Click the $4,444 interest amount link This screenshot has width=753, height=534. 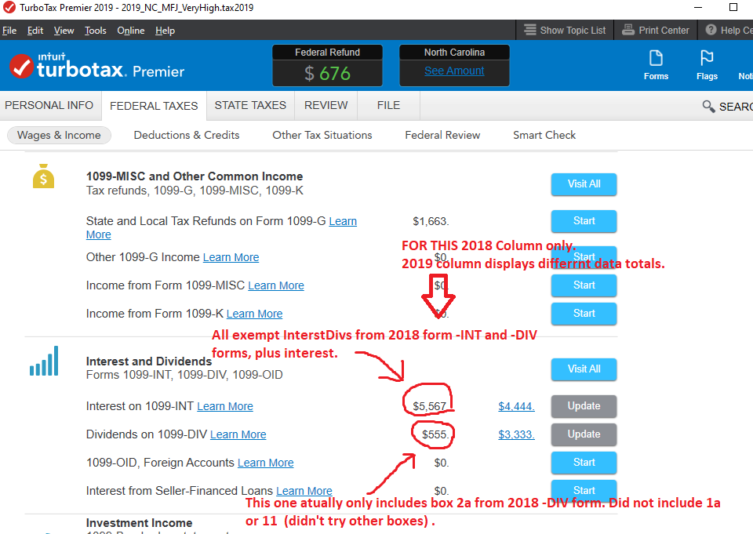click(516, 406)
